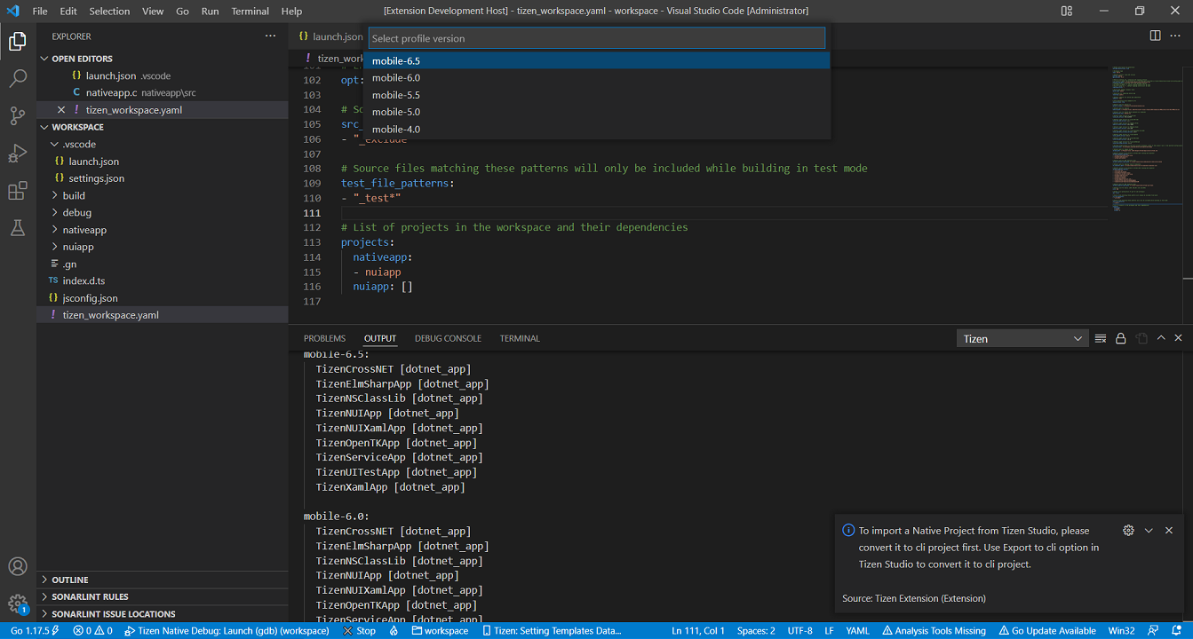
Task: Expand the nativeapp folder
Action: (85, 230)
